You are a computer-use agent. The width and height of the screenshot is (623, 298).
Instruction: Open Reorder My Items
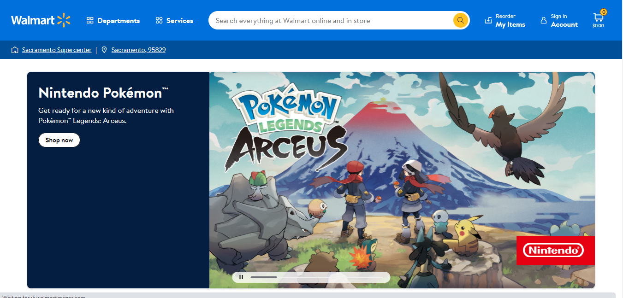pyautogui.click(x=505, y=21)
